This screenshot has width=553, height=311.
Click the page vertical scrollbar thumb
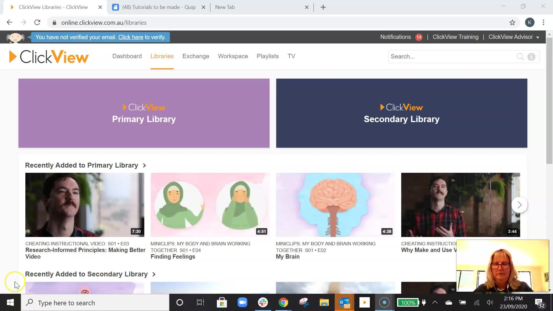549,101
